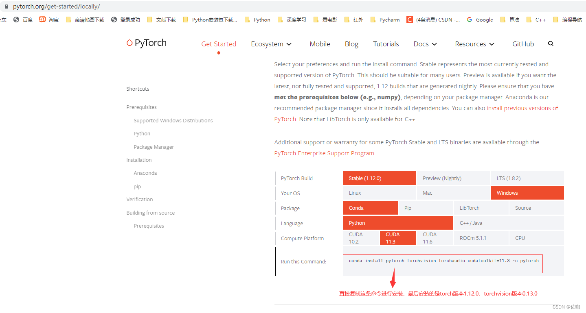586x313 pixels.
Task: Open the Mobile nav item
Action: tap(320, 44)
